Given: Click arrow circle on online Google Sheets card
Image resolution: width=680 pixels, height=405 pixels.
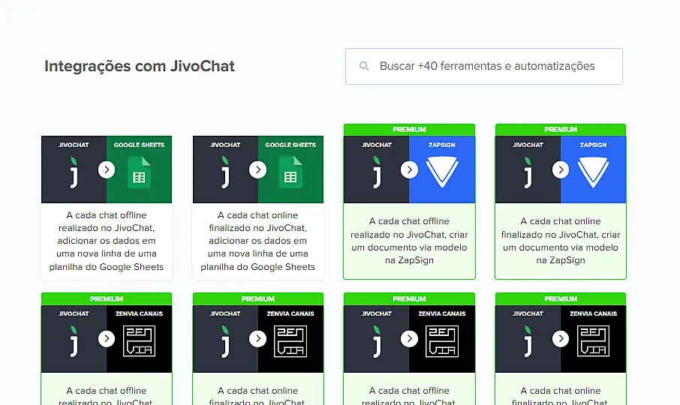Looking at the screenshot, I should click(258, 169).
